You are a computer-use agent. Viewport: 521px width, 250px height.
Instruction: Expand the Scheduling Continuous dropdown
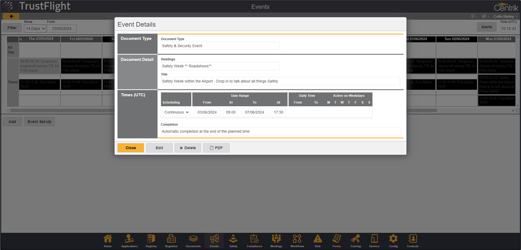(176, 112)
